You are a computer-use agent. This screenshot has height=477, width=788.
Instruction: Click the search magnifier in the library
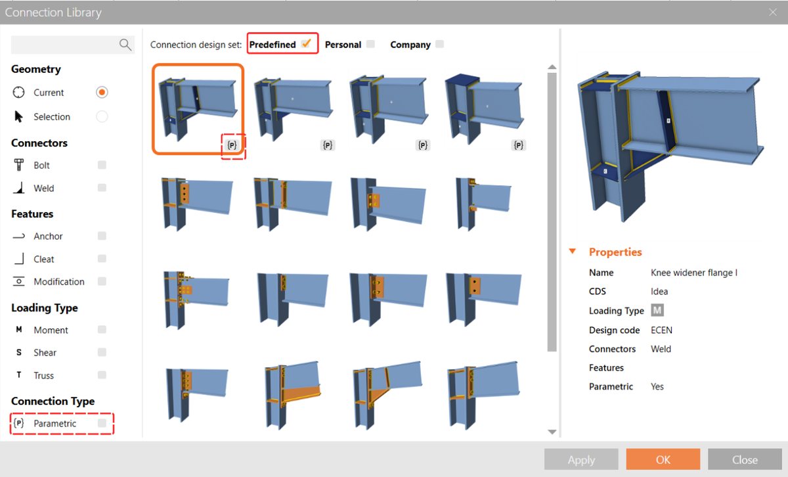(125, 45)
